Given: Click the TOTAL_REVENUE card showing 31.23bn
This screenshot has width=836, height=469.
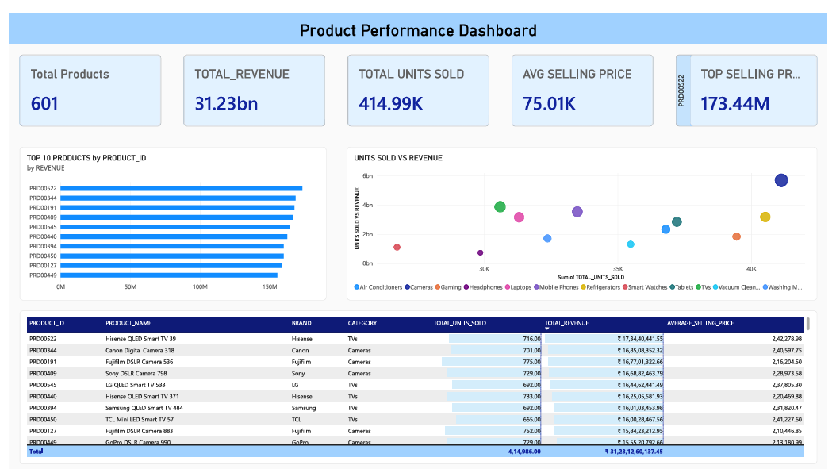Looking at the screenshot, I should click(255, 90).
